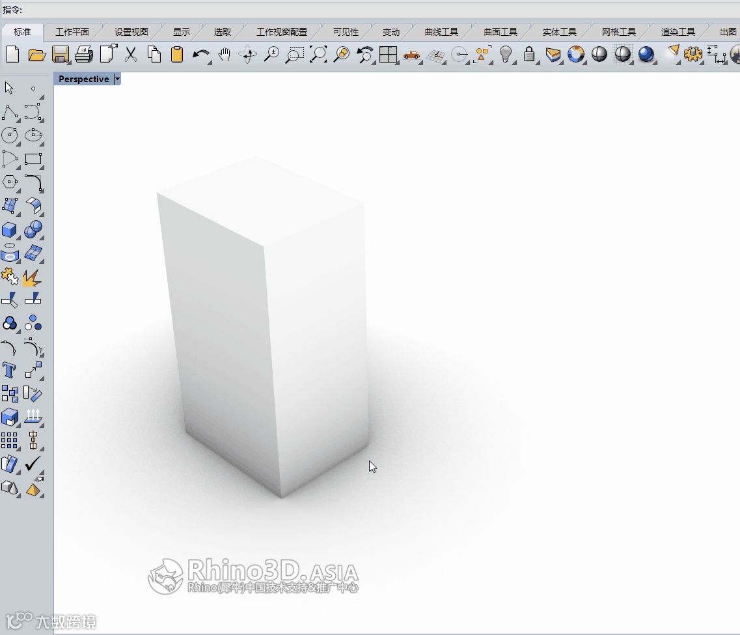Switch to the 可见性 tab

coord(346,32)
